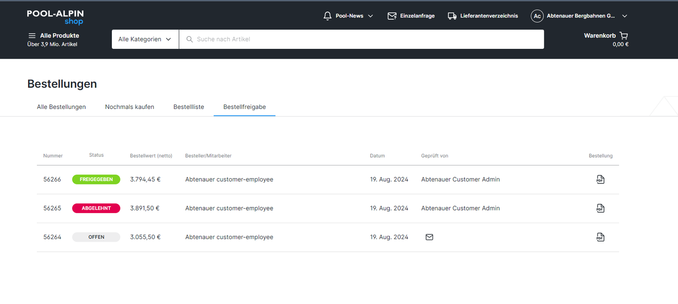Download PDF for order 56266
Image resolution: width=678 pixels, height=304 pixels.
coord(600,180)
